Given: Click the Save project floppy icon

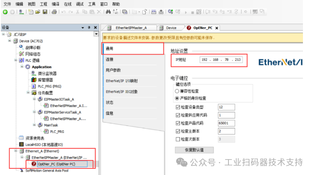Looking at the screenshot, I should pos(45,12).
